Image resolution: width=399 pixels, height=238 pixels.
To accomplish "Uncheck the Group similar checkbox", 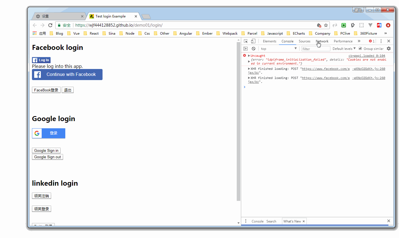I will coord(360,48).
